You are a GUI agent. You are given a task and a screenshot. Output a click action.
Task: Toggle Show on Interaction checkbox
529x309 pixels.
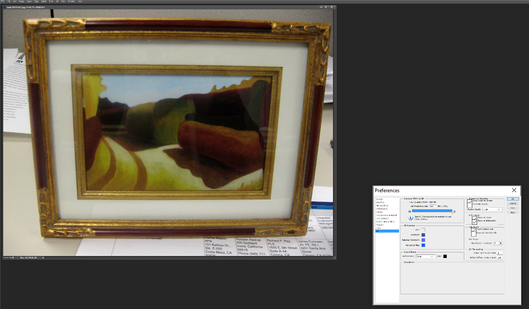pos(474,222)
